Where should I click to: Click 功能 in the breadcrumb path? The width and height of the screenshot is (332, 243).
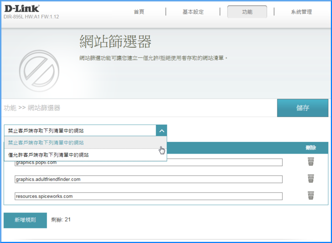(x=10, y=108)
